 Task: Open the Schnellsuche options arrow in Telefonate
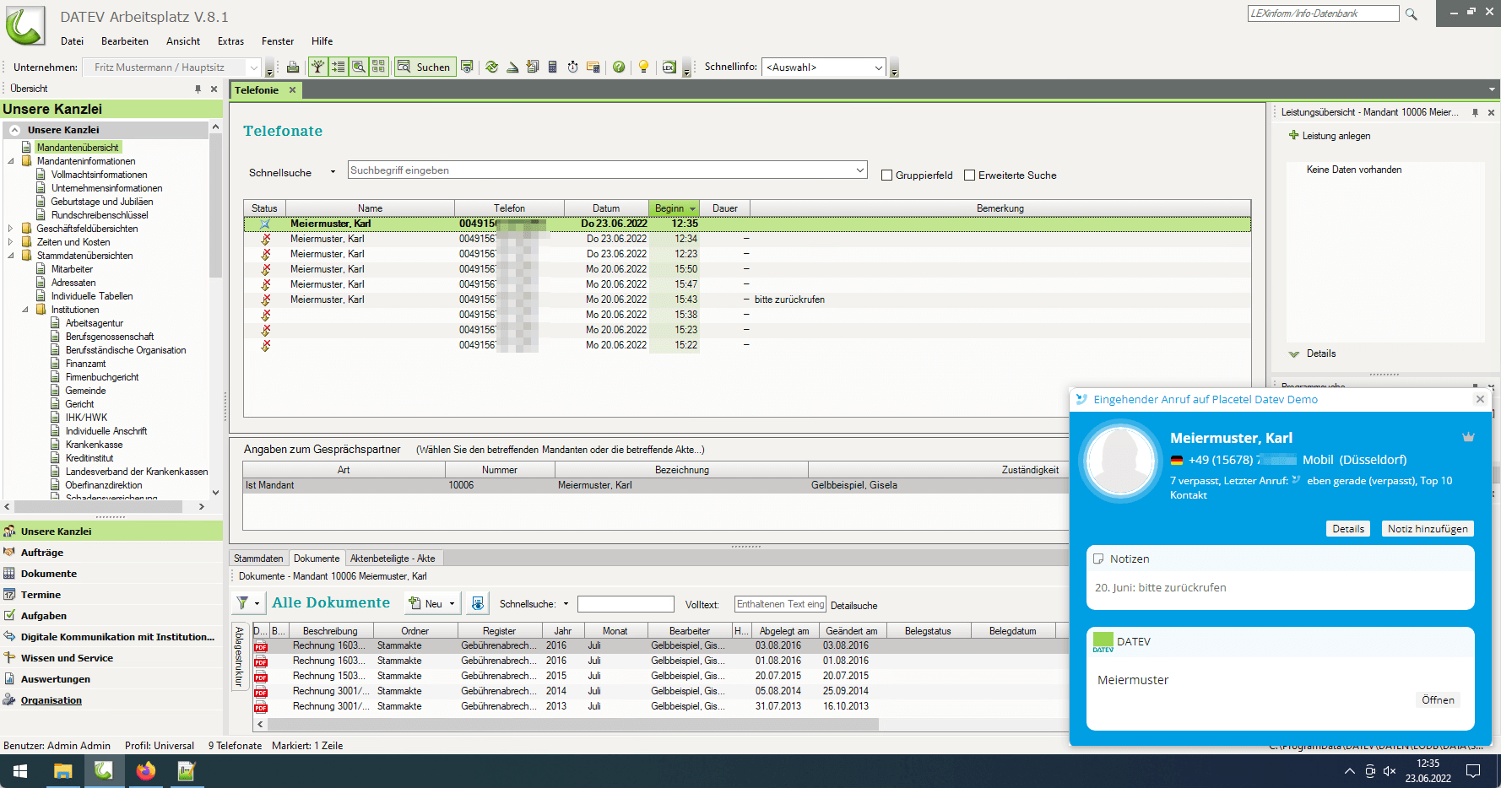tap(333, 172)
